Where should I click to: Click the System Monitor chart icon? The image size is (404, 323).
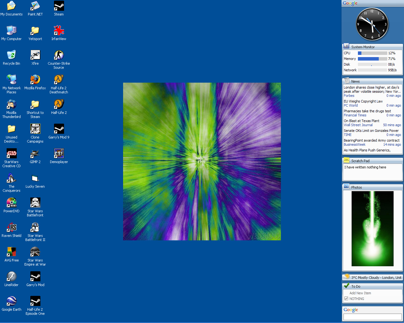pos(346,46)
